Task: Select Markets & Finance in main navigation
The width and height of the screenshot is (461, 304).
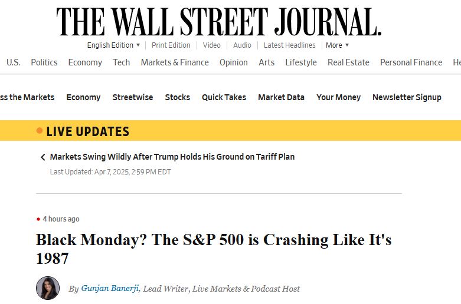Action: pos(175,62)
